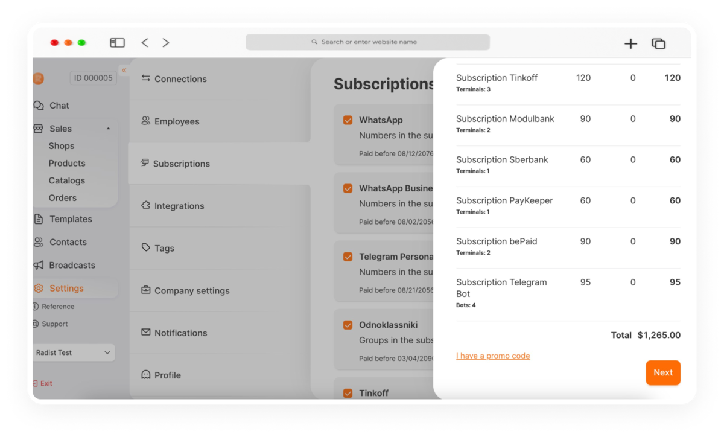Click the browser address search field
Screen dimensions: 724x437
(367, 42)
